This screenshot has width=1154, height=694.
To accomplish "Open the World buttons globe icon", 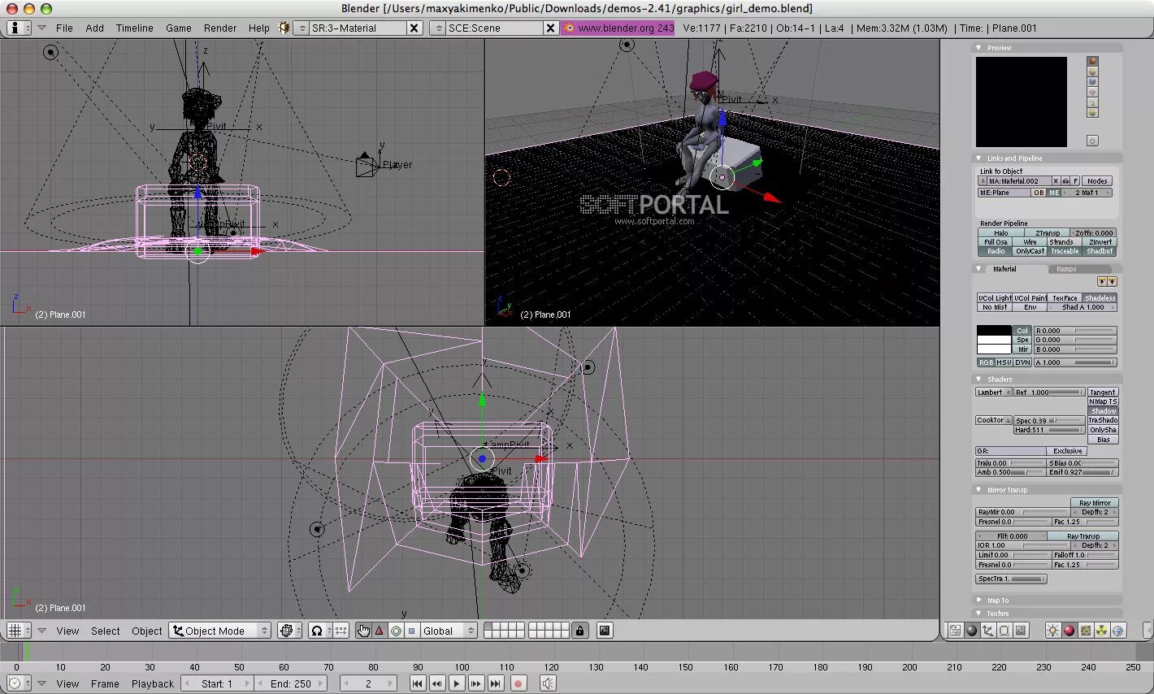I will 1118,631.
